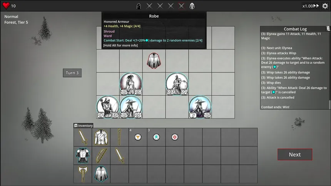This screenshot has width=331, height=186.
Task: Click the 'Shroud' keyword in tooltip
Action: (x=109, y=32)
